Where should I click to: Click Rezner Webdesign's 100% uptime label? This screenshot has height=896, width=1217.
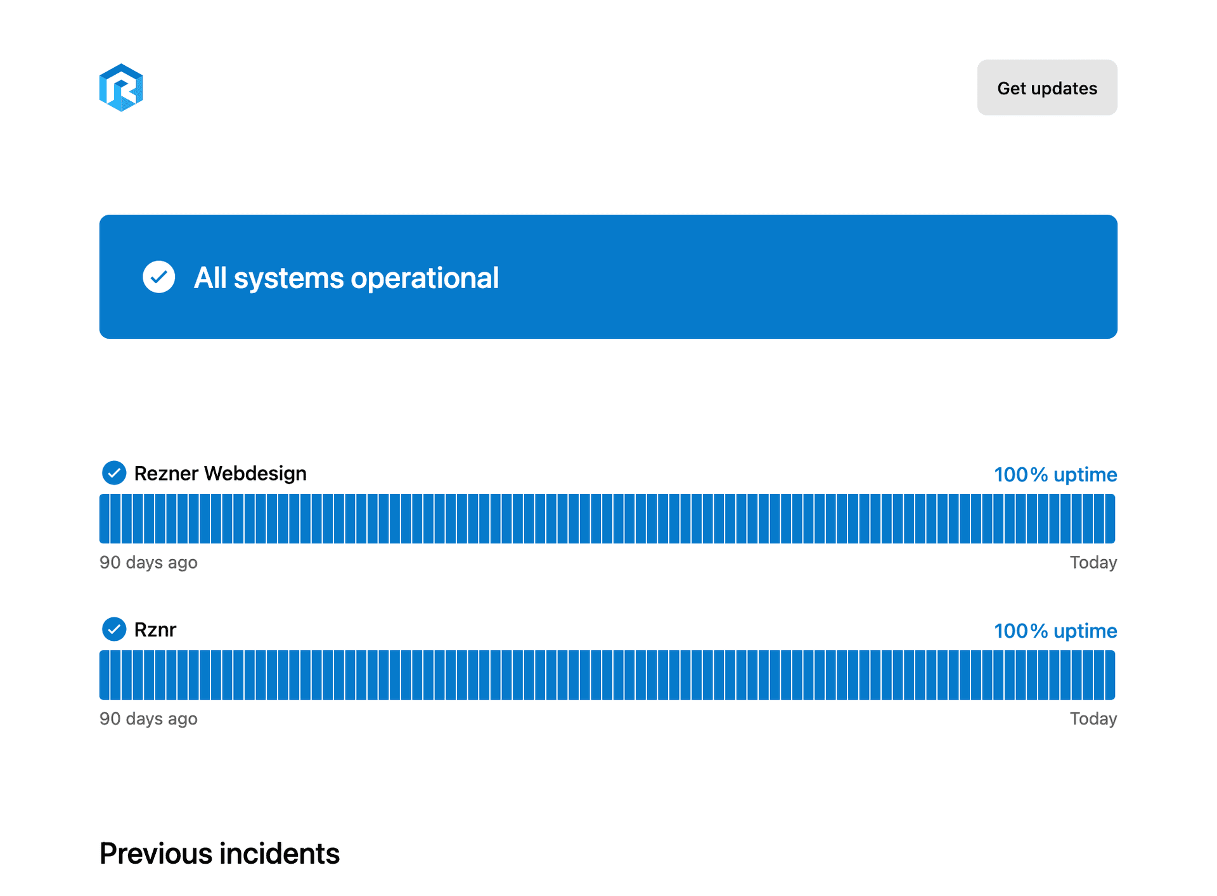(1055, 474)
